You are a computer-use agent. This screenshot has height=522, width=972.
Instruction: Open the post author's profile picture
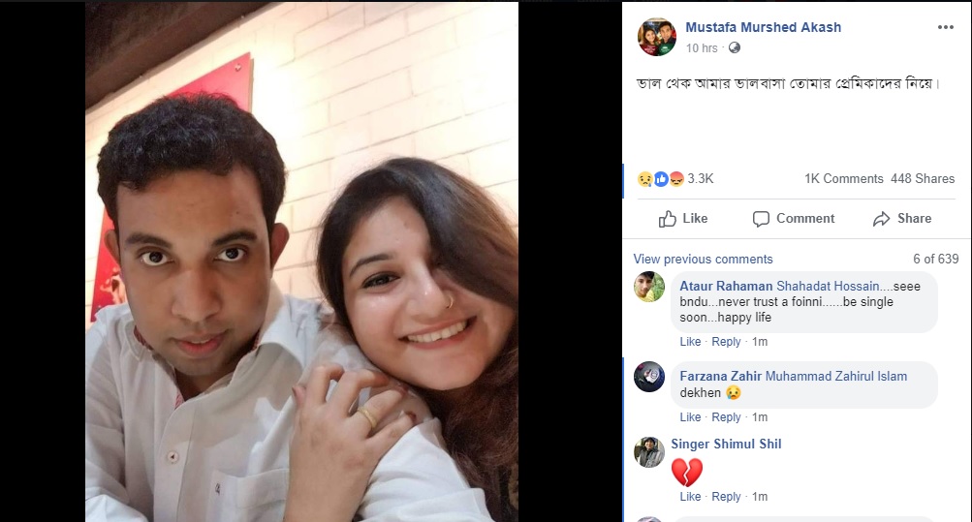(656, 37)
